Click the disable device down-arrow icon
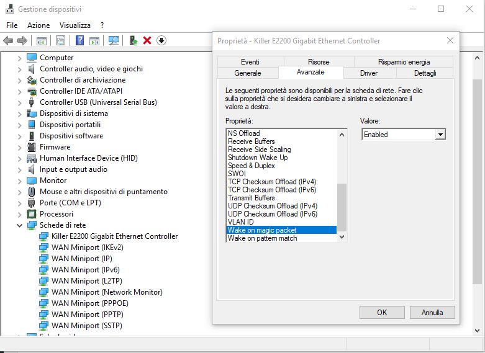This screenshot has height=353, width=485. click(161, 40)
